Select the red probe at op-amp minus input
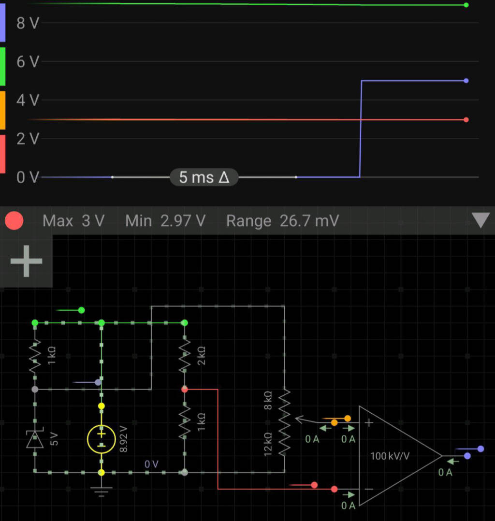 pyautogui.click(x=314, y=485)
